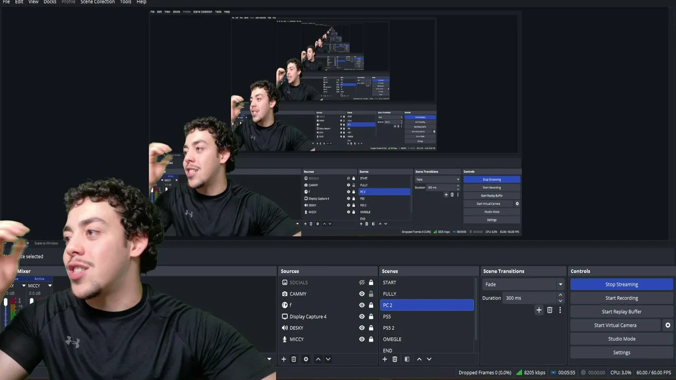
Task: Remove the scene transition with the trash icon
Action: 550,310
